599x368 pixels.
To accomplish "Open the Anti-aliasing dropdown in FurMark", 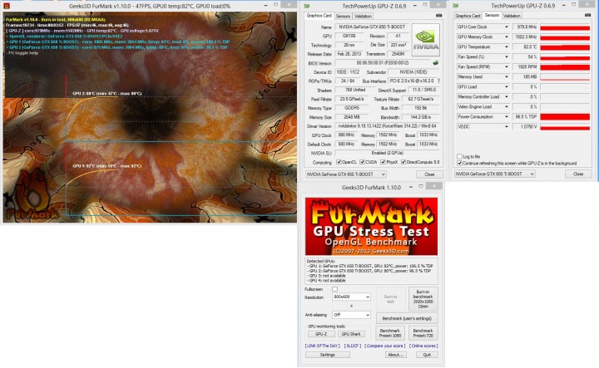I will [x=351, y=315].
